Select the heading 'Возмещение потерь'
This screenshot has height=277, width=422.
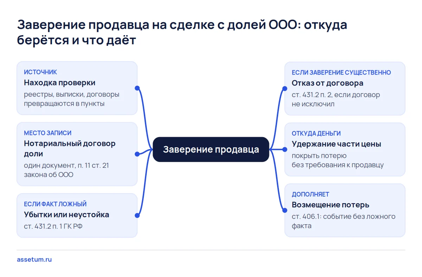coord(331,205)
